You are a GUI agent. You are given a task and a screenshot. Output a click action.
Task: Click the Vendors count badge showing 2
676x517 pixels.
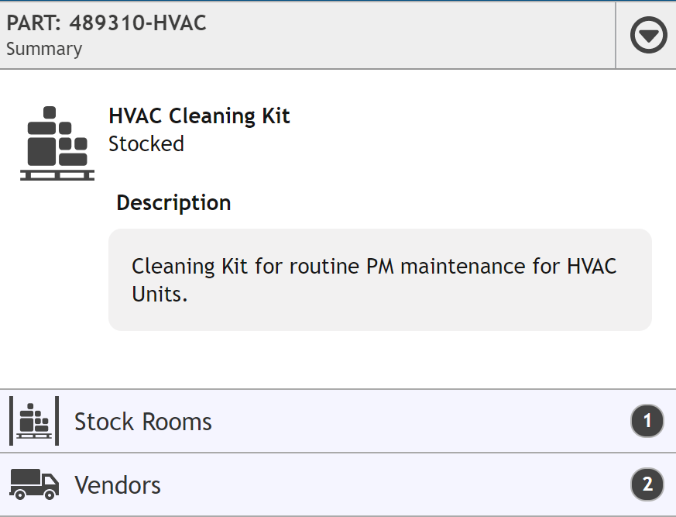[647, 484]
